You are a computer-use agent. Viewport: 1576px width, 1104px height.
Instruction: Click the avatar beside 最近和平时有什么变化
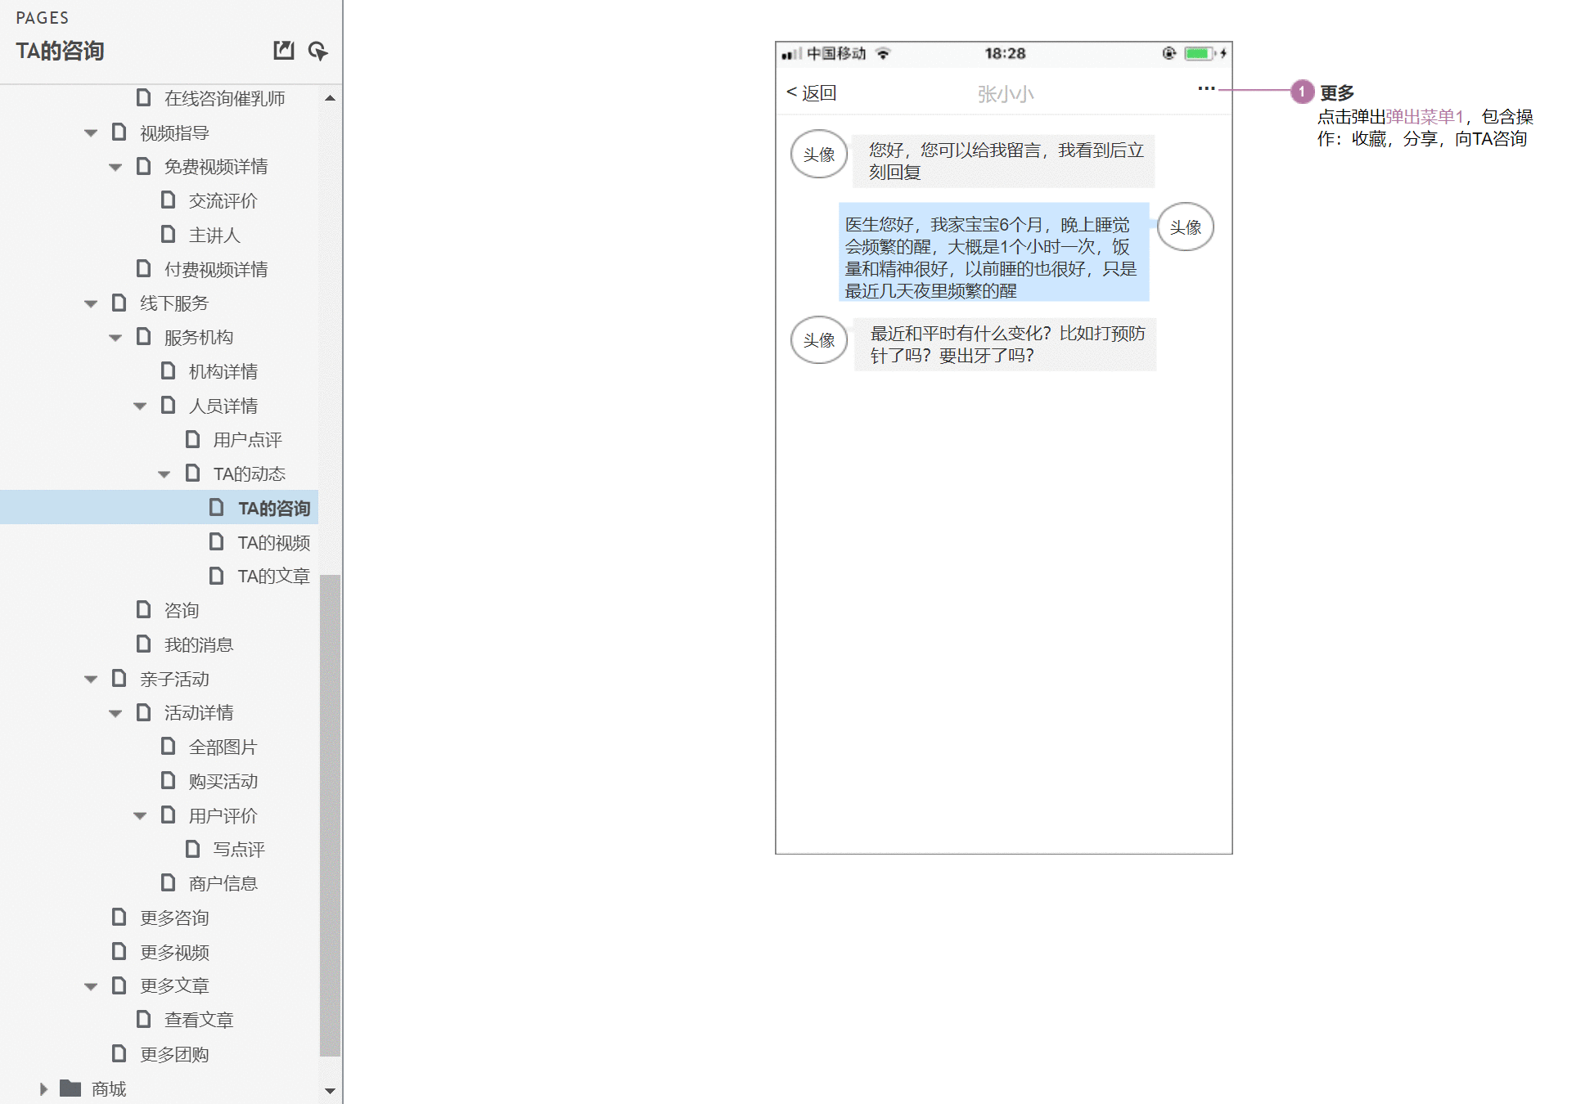coord(819,339)
